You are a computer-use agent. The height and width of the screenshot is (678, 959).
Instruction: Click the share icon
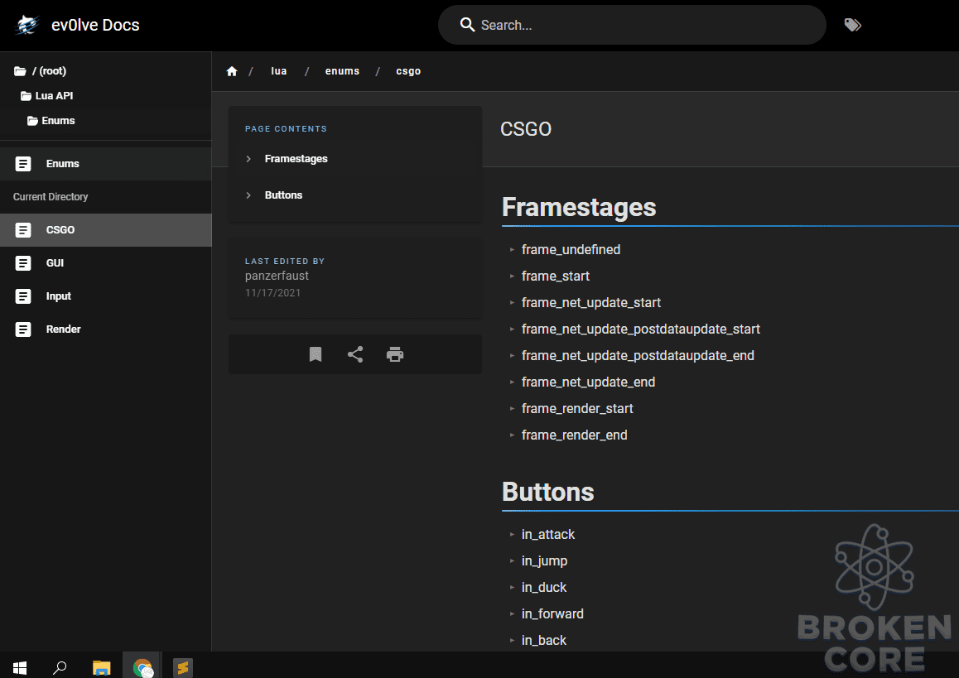[355, 354]
